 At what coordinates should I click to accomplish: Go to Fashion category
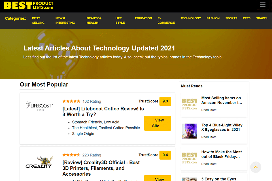[x=213, y=18]
